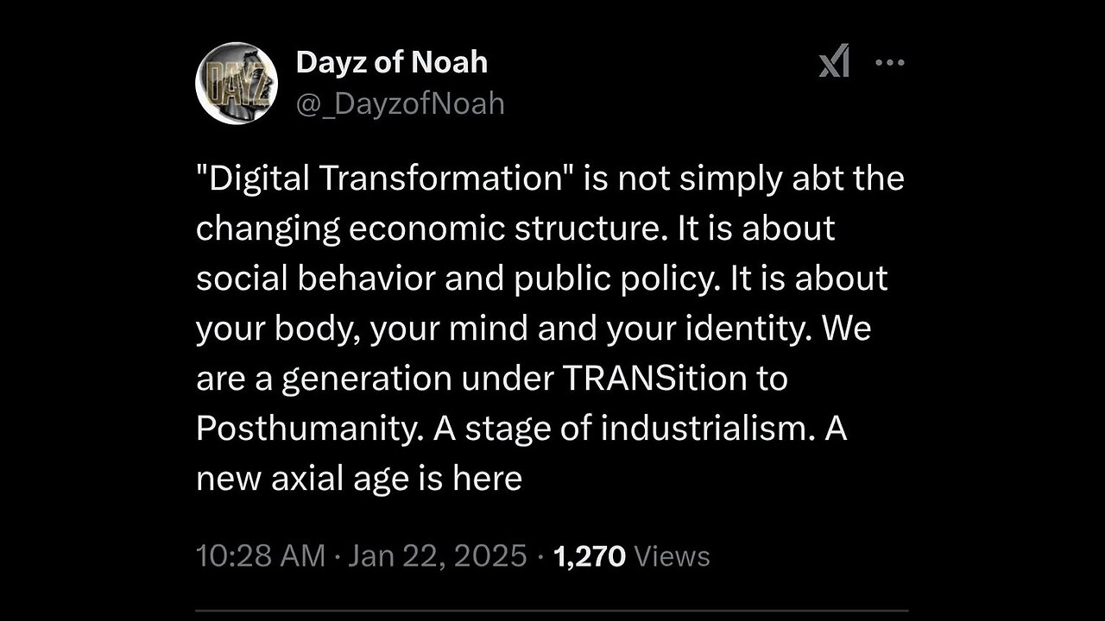This screenshot has height=621, width=1105.
Task: Click the Views label beside 1,270
Action: click(672, 556)
